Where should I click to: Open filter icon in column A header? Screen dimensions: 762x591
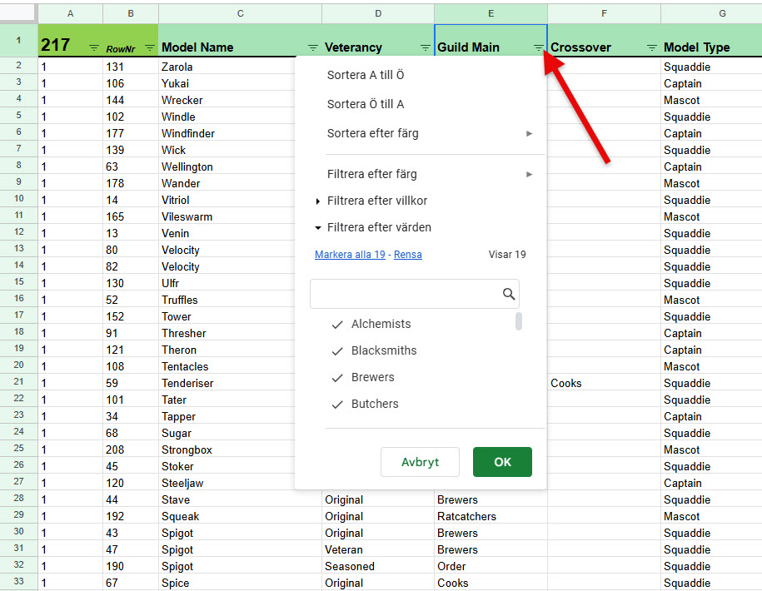(x=94, y=47)
